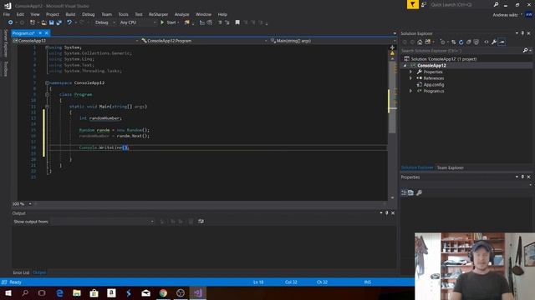Click Start debugging button
Viewport: 535px width, 300px height.
tap(170, 22)
